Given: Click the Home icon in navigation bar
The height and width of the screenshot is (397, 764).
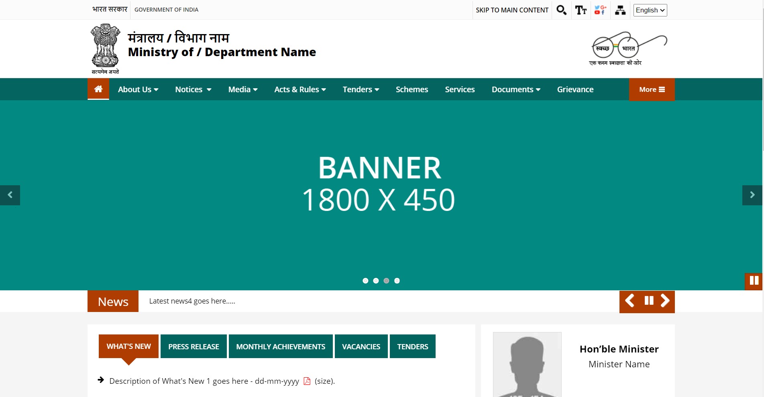Looking at the screenshot, I should click(98, 89).
